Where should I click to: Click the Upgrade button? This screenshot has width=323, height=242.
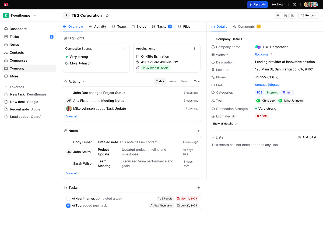[x=258, y=5]
